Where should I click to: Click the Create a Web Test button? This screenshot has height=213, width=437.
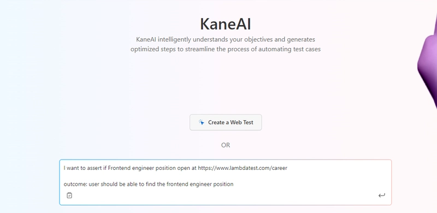click(226, 122)
